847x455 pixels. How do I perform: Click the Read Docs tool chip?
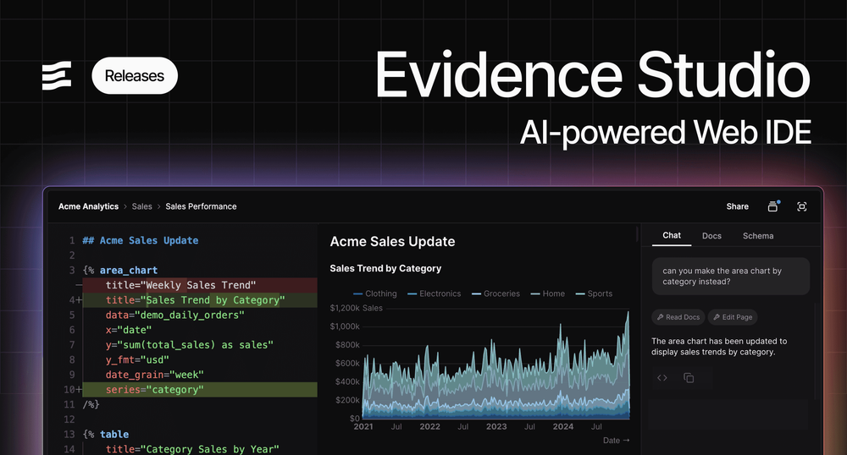[678, 317]
